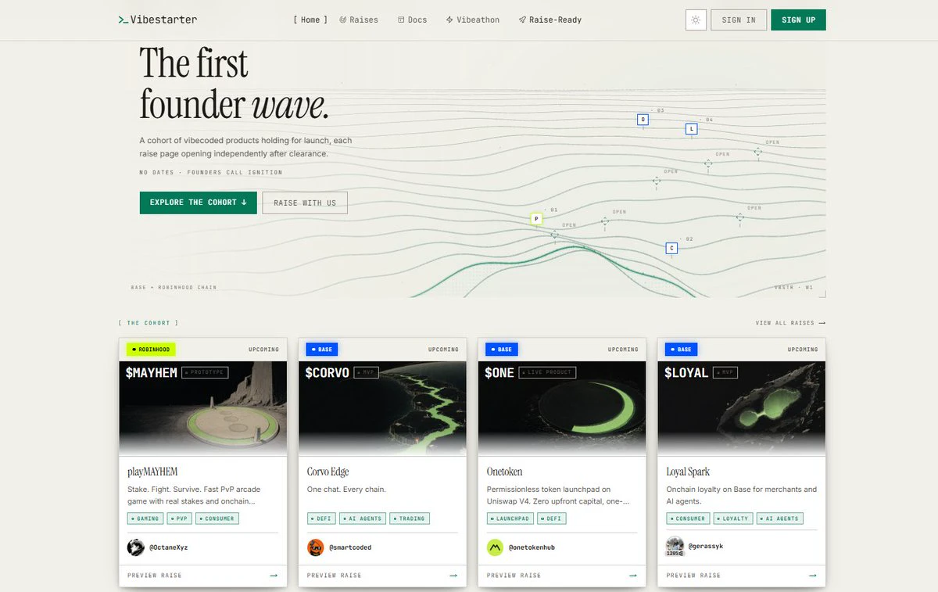Click the LOYALTY tag on Loyal Spark
This screenshot has height=592, width=938.
(x=733, y=518)
